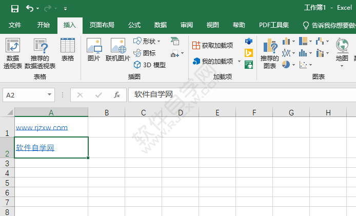Screen dimensions: 356x216
Task: Insert a 图片 from this device
Action: (94, 50)
